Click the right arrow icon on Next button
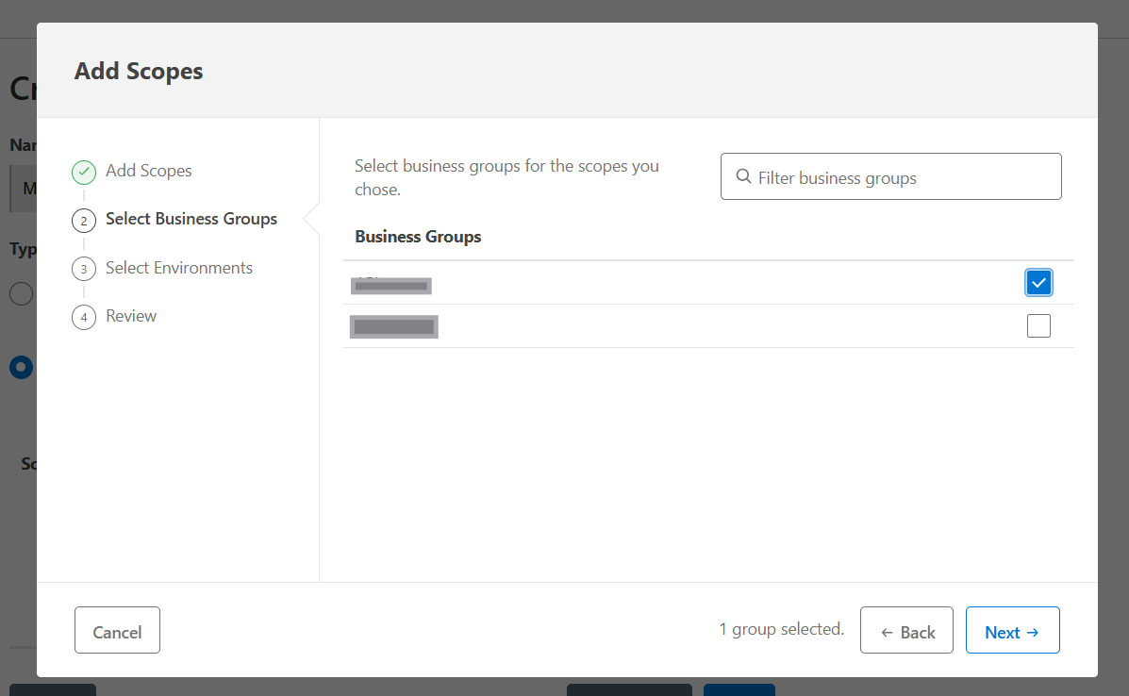 (1033, 633)
